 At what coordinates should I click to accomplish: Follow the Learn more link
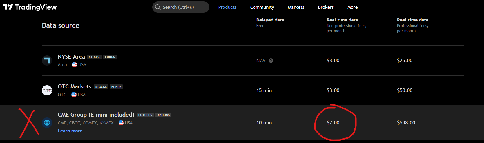(x=70, y=131)
